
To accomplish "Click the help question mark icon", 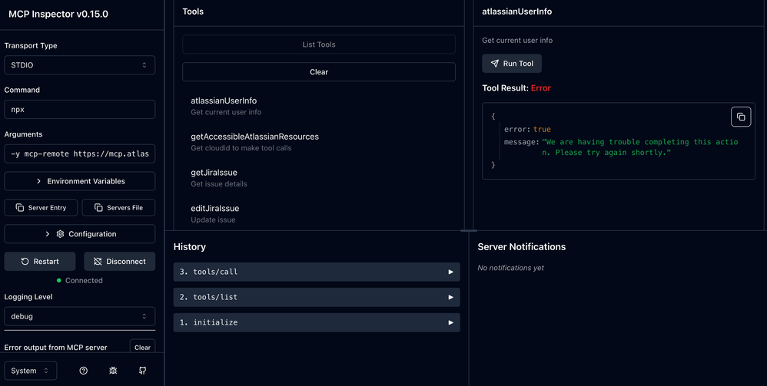I will (84, 371).
